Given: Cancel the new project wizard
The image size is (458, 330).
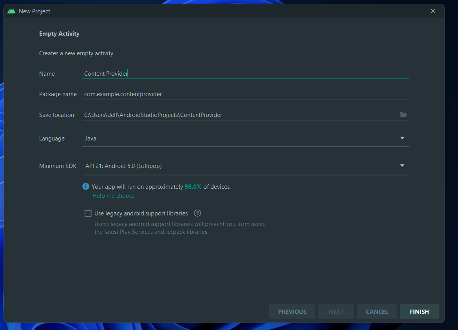Looking at the screenshot, I should [377, 311].
